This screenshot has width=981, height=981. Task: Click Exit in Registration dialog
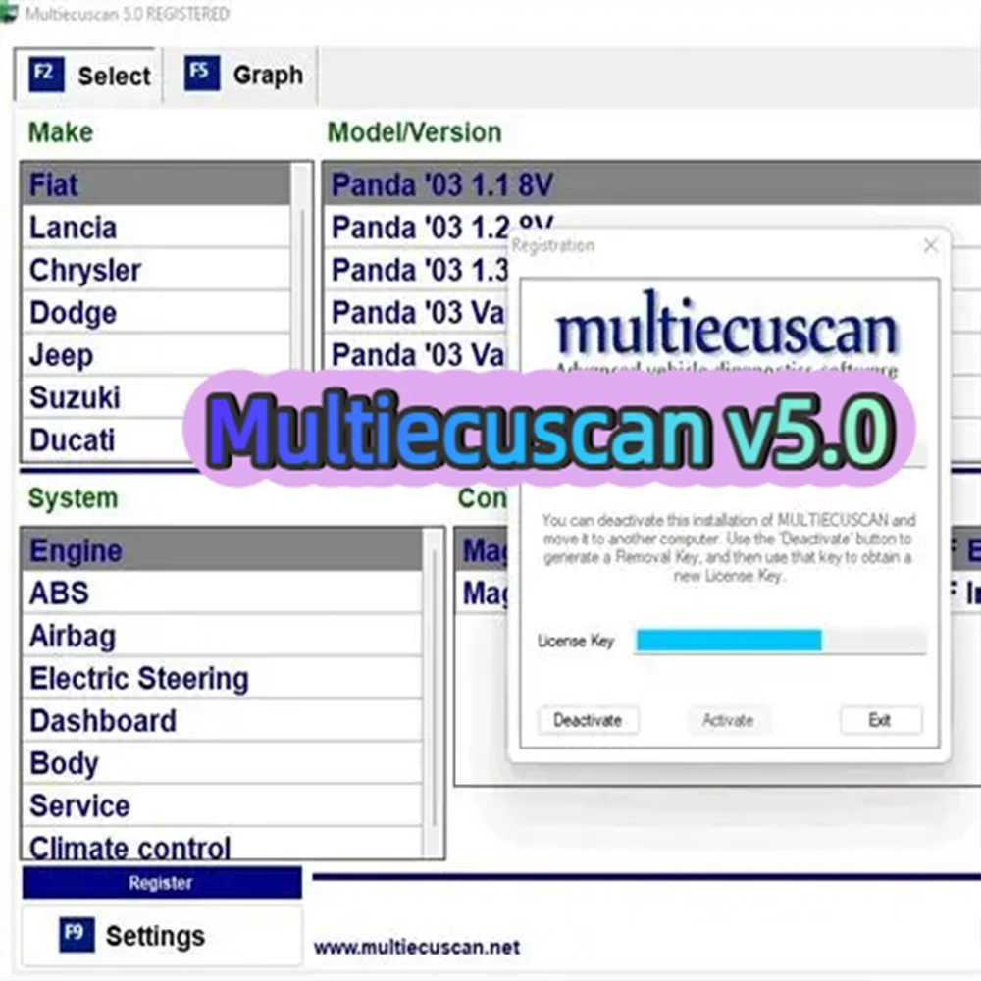pyautogui.click(x=880, y=720)
